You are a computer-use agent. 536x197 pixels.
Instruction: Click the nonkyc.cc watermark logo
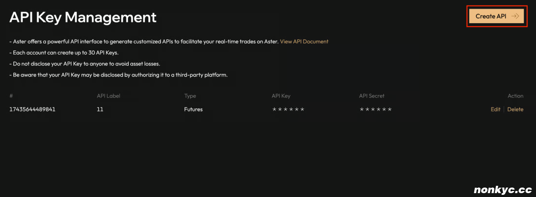point(503,190)
